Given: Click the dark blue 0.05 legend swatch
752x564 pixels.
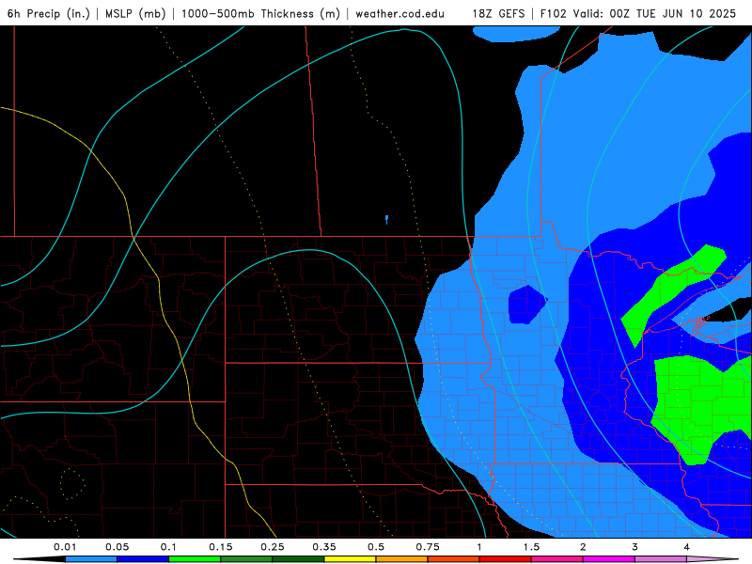Looking at the screenshot, I should click(143, 559).
